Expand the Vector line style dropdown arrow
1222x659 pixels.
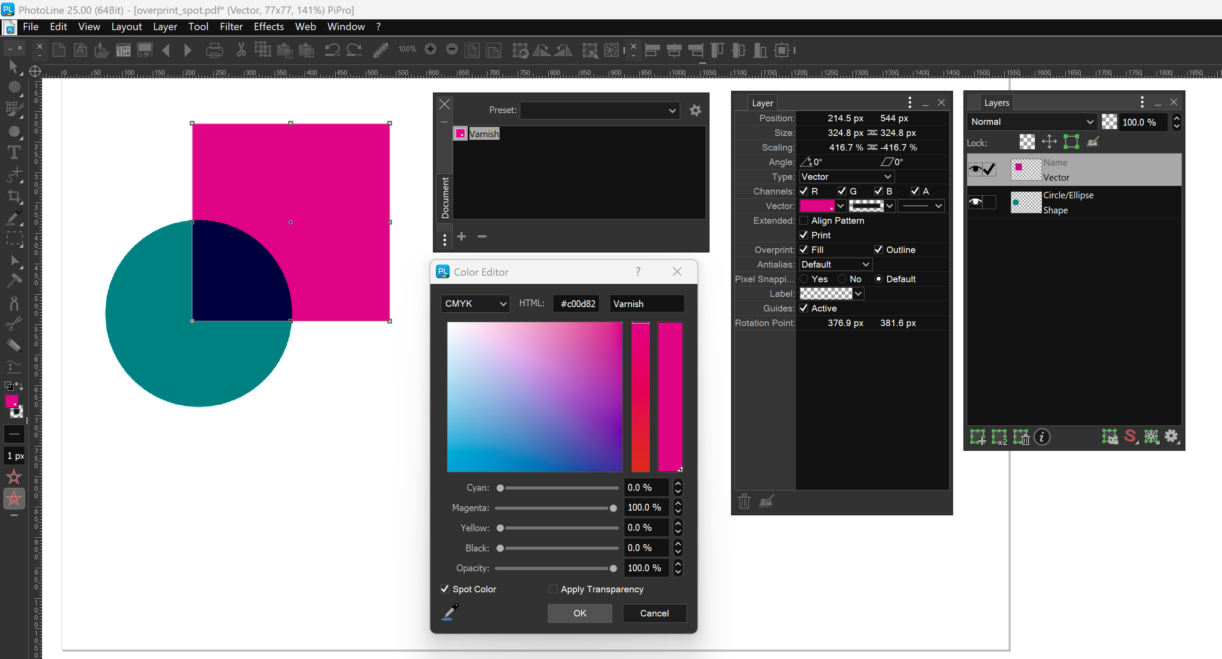[x=938, y=206]
